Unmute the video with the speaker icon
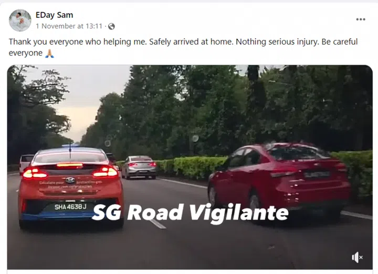This screenshot has width=378, height=274. 357,257
